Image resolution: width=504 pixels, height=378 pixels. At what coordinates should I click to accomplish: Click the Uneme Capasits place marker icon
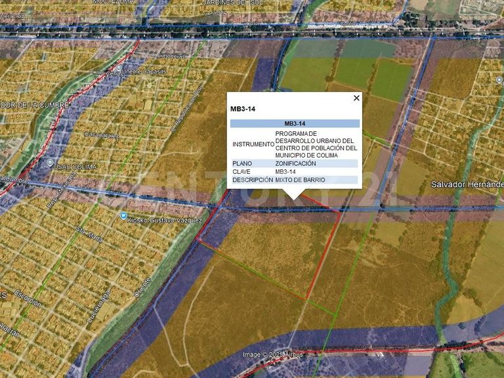(119, 68)
